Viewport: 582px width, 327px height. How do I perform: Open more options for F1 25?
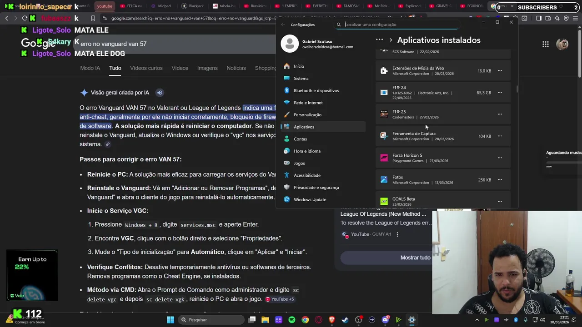500,114
